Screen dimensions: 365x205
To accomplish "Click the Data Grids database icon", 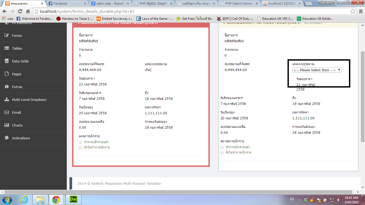I will pos(7,61).
